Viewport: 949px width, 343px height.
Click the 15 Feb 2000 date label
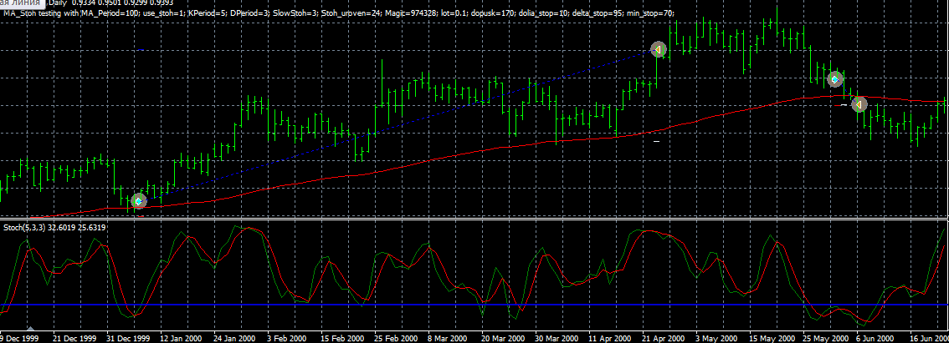[342, 337]
